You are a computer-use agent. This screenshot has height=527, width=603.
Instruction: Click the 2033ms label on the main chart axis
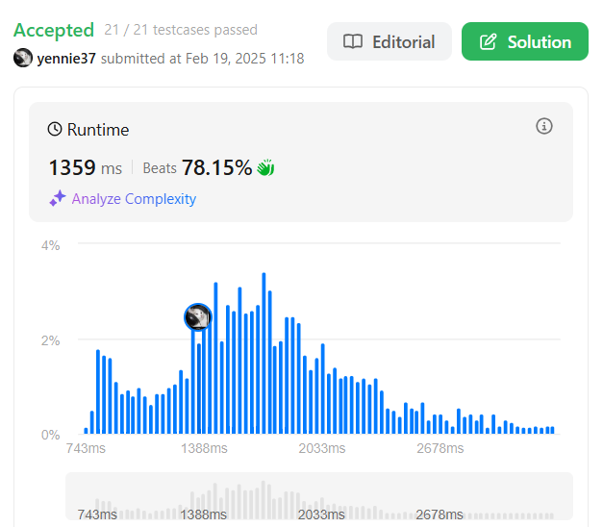coord(322,448)
